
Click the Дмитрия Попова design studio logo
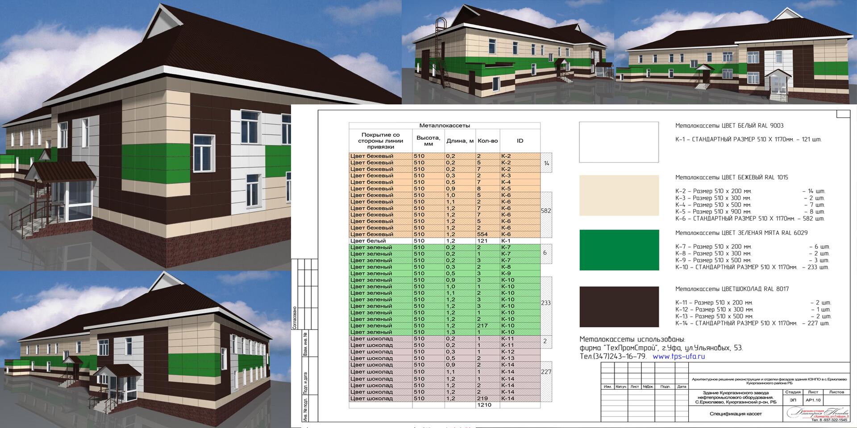tap(818, 414)
